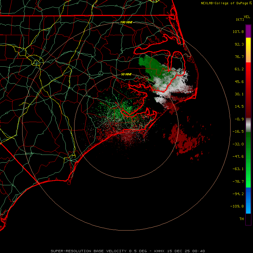
Task: Click the 100 NMI range ring label
Action: pyautogui.click(x=126, y=22)
